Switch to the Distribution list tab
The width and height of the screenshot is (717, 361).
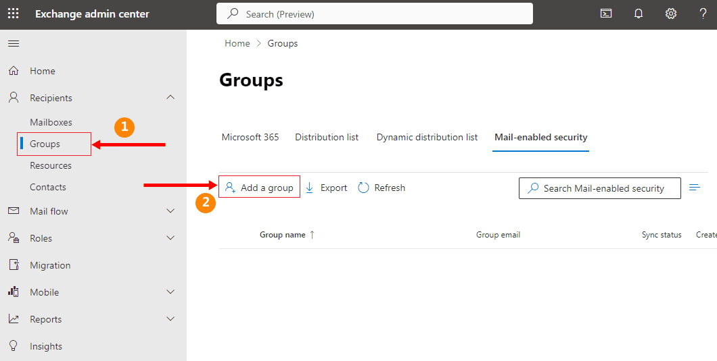tap(327, 137)
